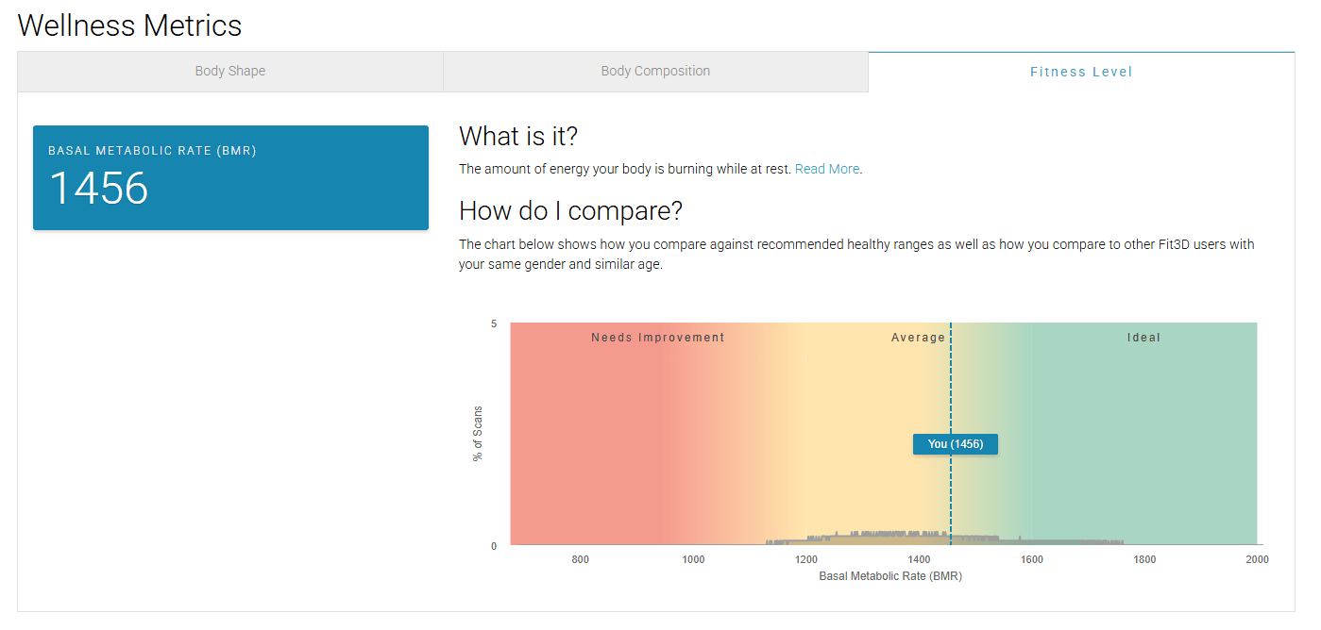Image resolution: width=1321 pixels, height=630 pixels.
Task: Click the 800 x-axis tick label
Action: (x=581, y=559)
